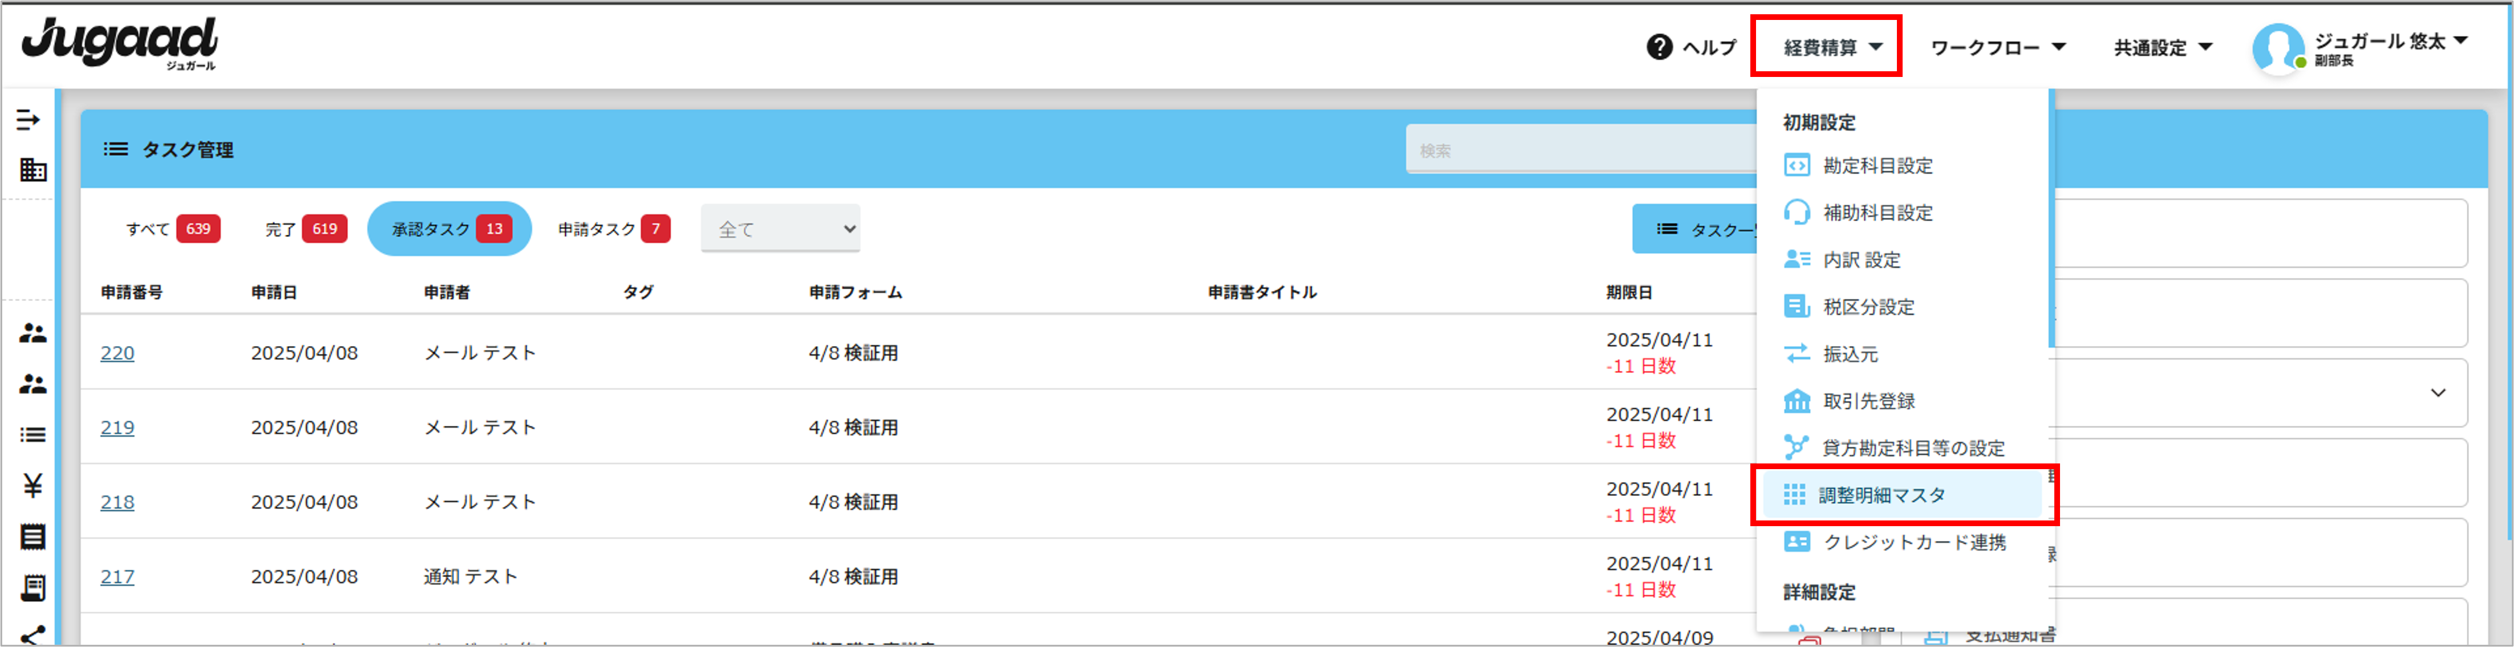Viewport: 2514px width, 647px height.
Task: Click the help question mark icon
Action: [1659, 47]
